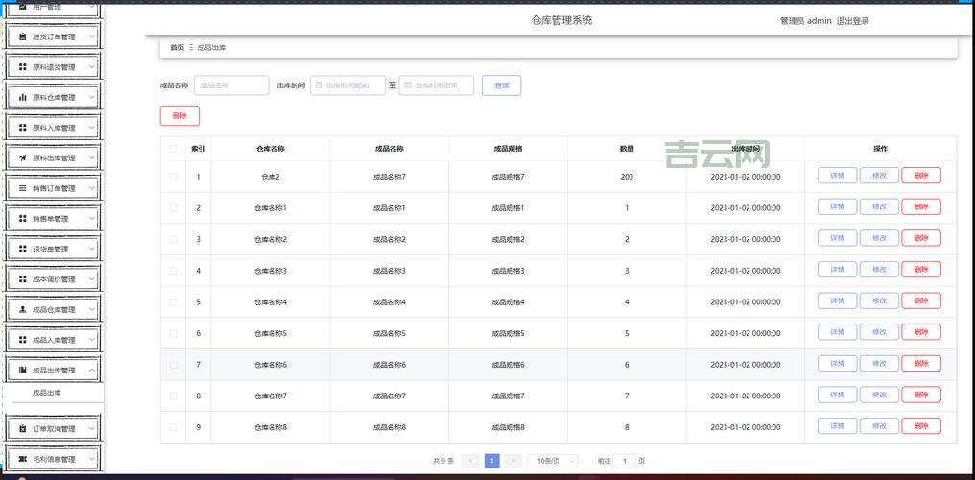Click the 销售订单管理 list icon
This screenshot has width=975, height=480.
(x=23, y=188)
